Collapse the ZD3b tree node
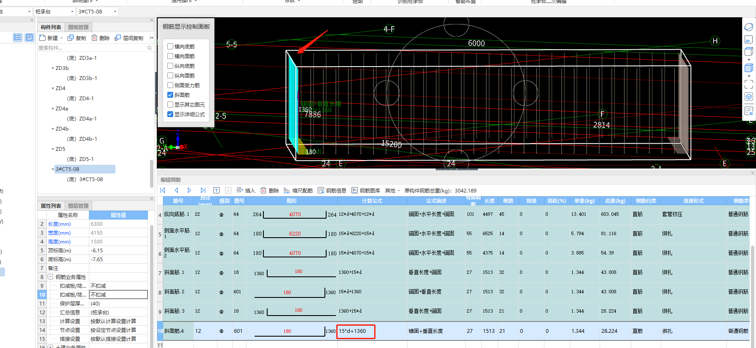756x348 pixels. point(53,68)
